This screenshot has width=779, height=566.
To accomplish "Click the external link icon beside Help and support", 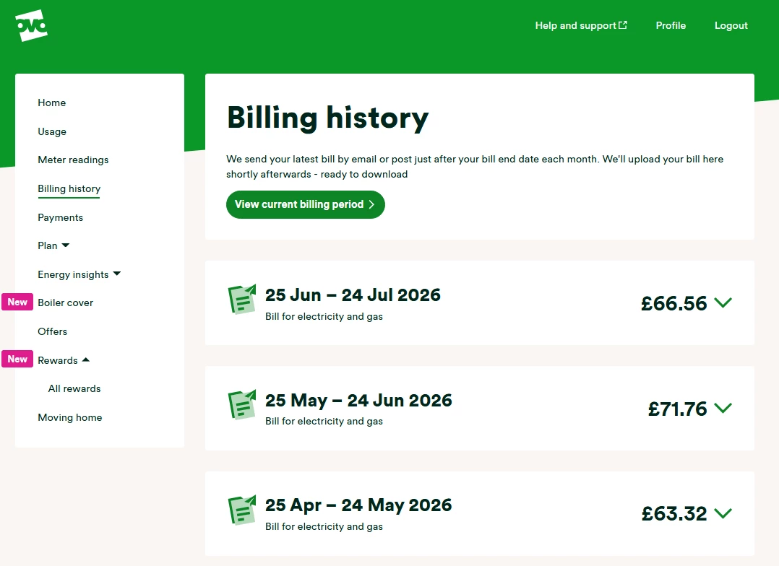I will click(x=622, y=25).
